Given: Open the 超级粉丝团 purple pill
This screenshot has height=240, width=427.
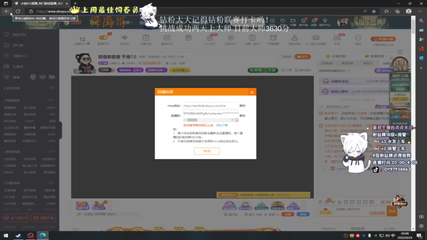Looking at the screenshot, I should pos(156,70).
